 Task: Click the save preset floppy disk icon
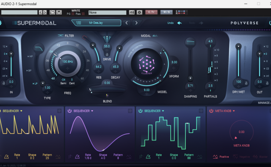[59, 12]
